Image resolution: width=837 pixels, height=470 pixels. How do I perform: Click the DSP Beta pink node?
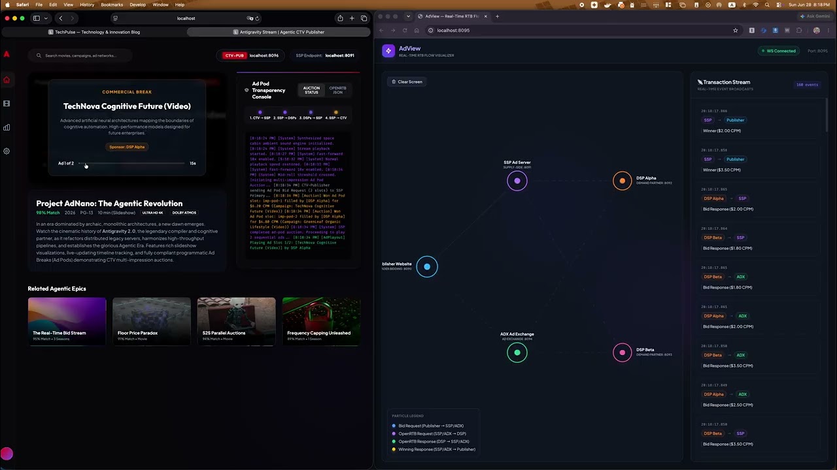click(622, 352)
